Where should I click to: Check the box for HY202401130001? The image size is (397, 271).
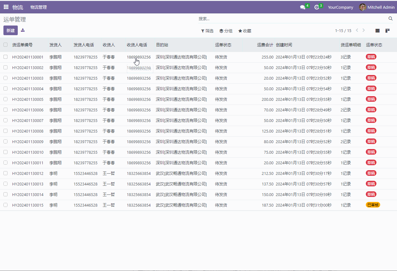(x=5, y=57)
